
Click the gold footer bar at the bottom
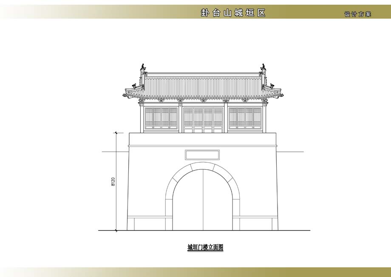195,272
